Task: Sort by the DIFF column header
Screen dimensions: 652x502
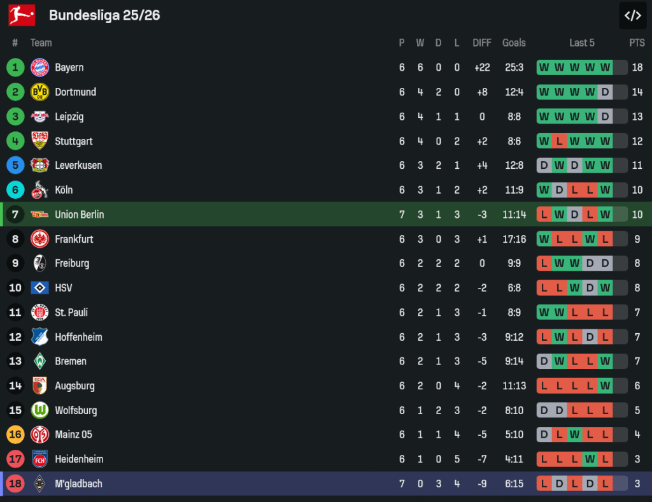Action: click(x=482, y=43)
